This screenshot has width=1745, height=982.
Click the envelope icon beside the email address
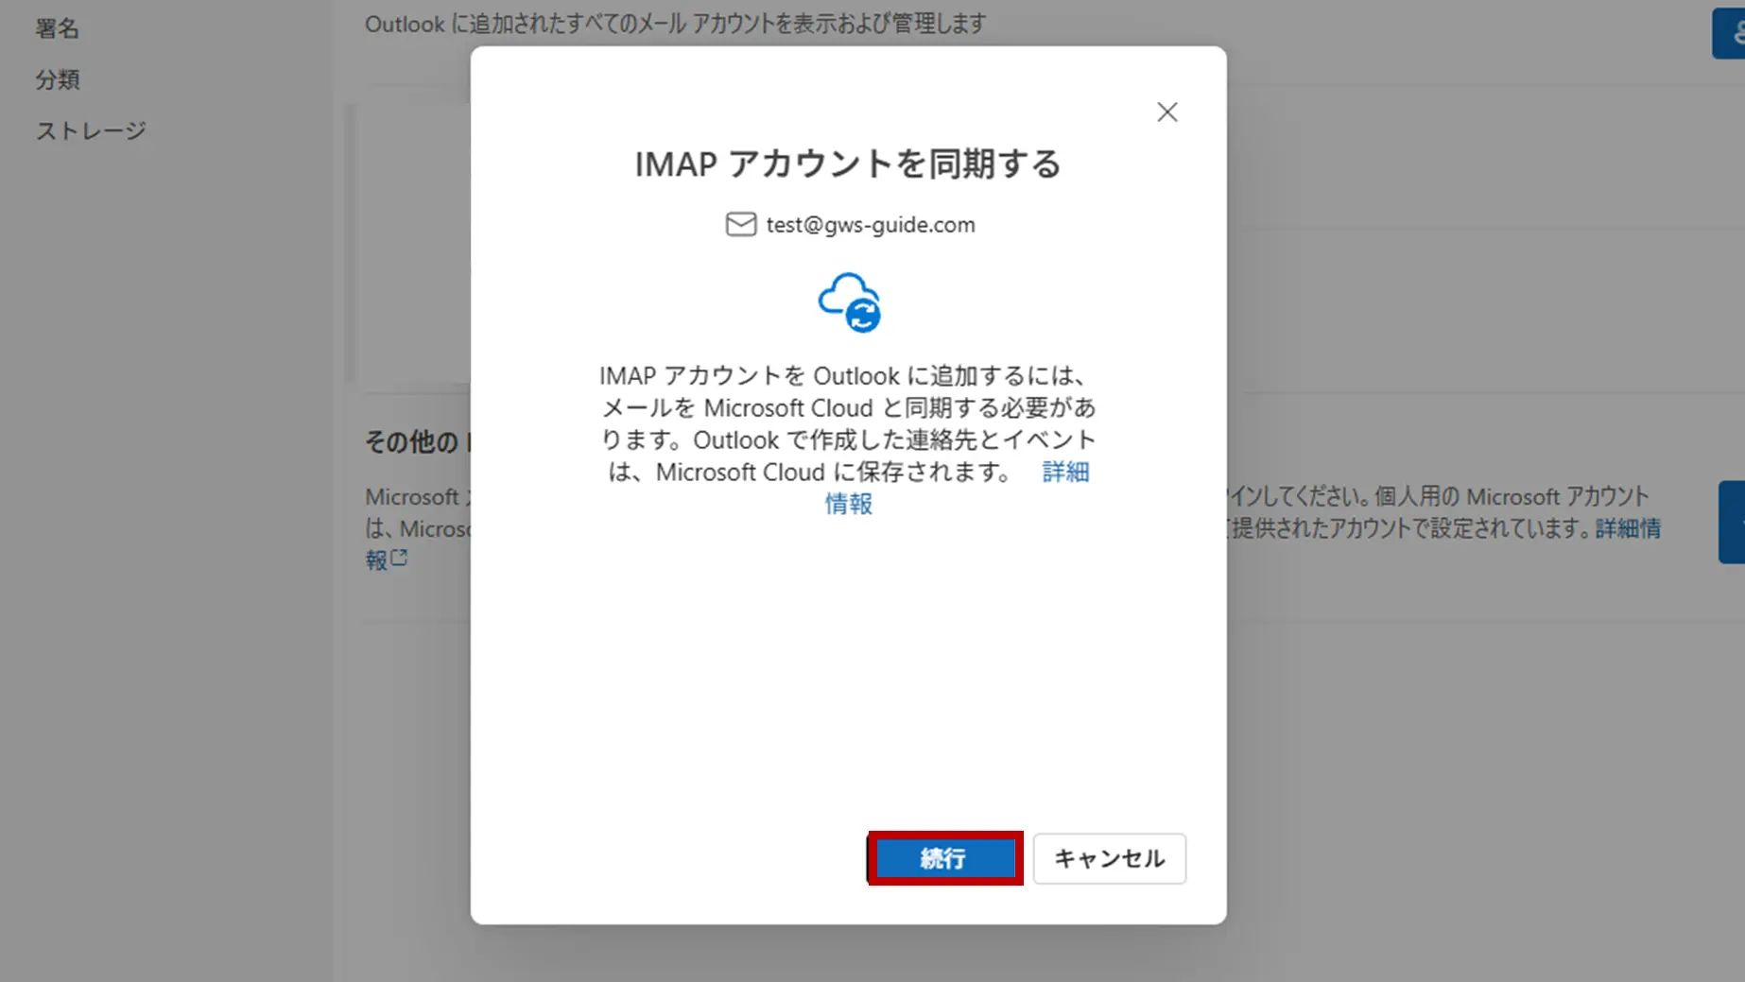pos(740,224)
